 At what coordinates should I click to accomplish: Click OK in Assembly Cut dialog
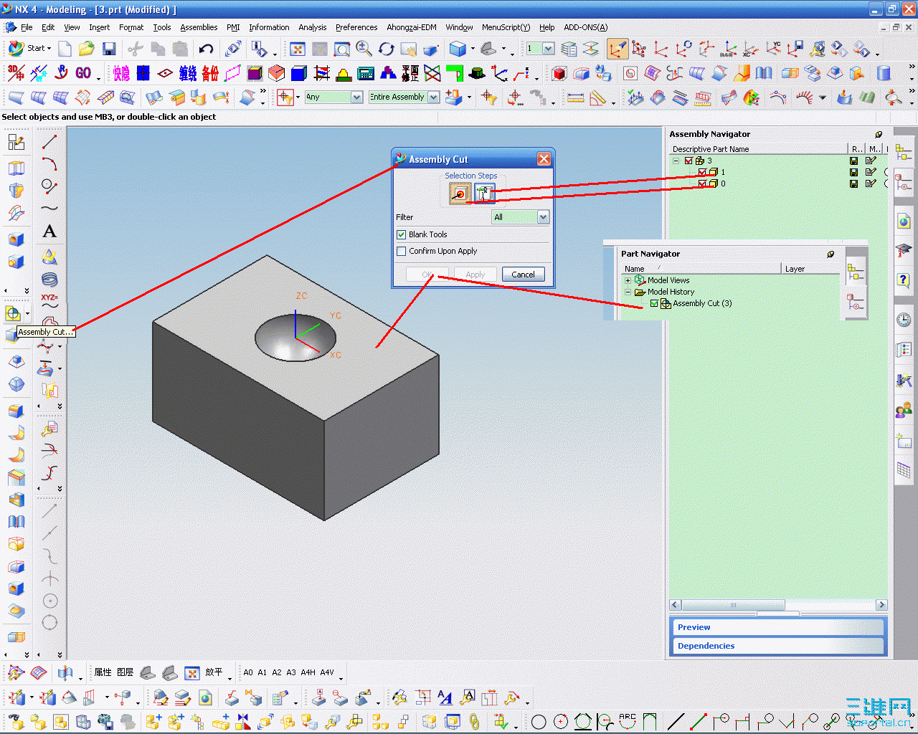tap(427, 275)
